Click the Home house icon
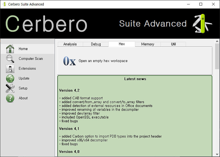 [x=10, y=49]
